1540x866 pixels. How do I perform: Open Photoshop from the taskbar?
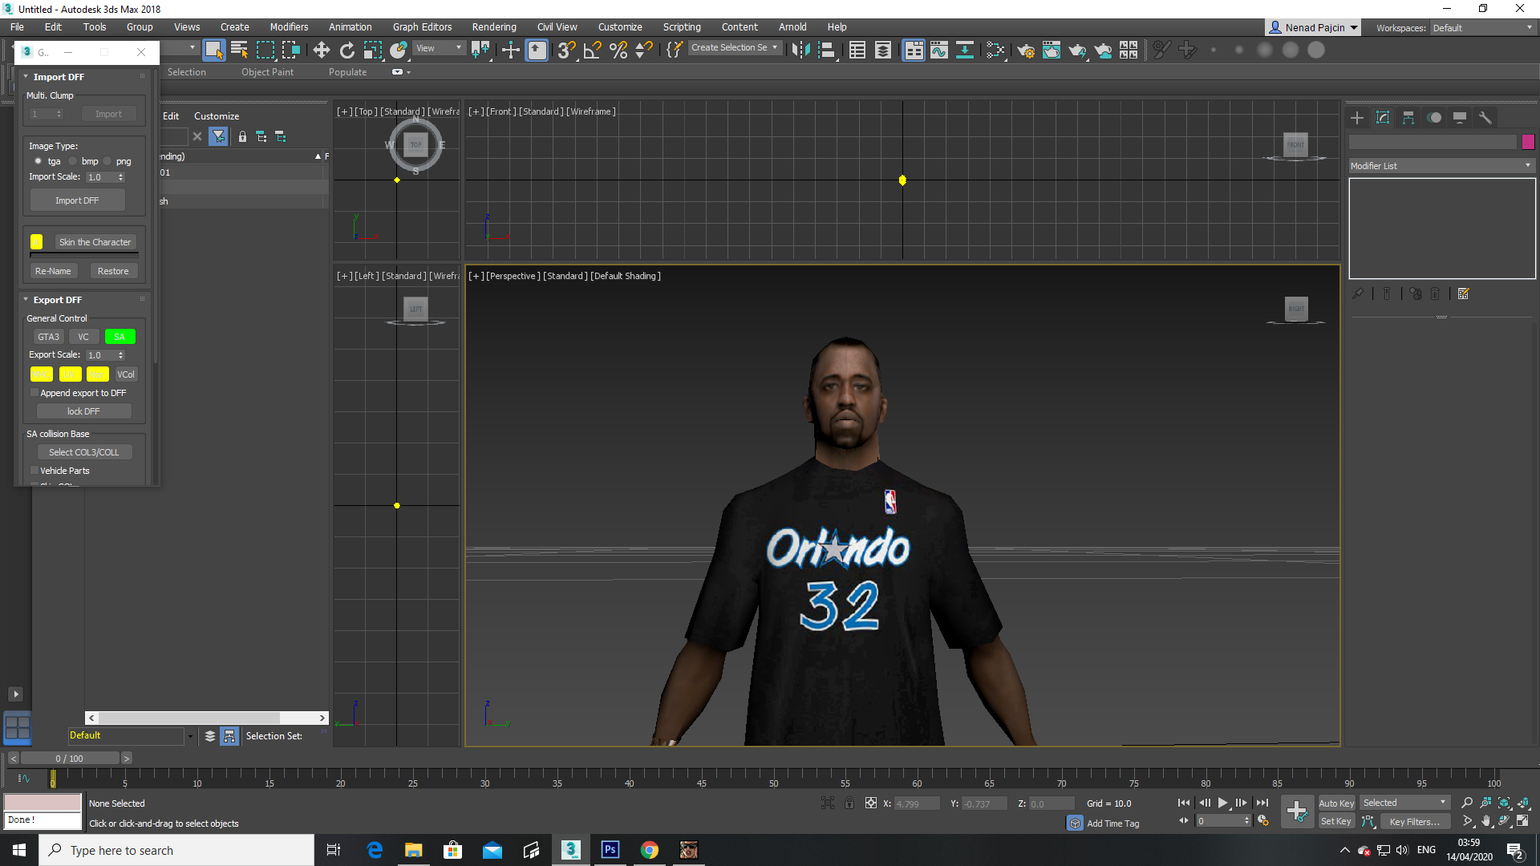[x=610, y=850]
